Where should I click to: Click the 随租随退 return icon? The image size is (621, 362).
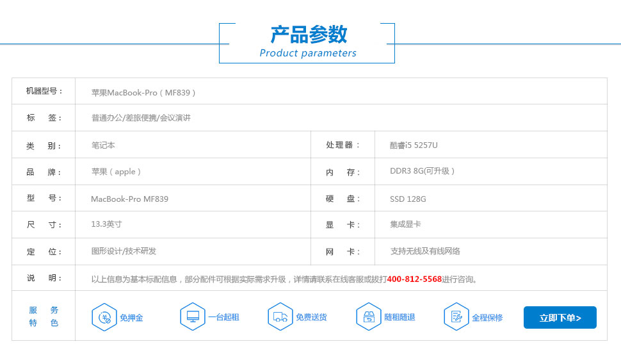368,317
